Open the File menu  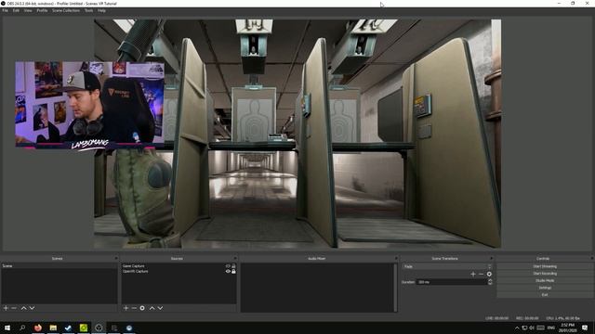6,10
